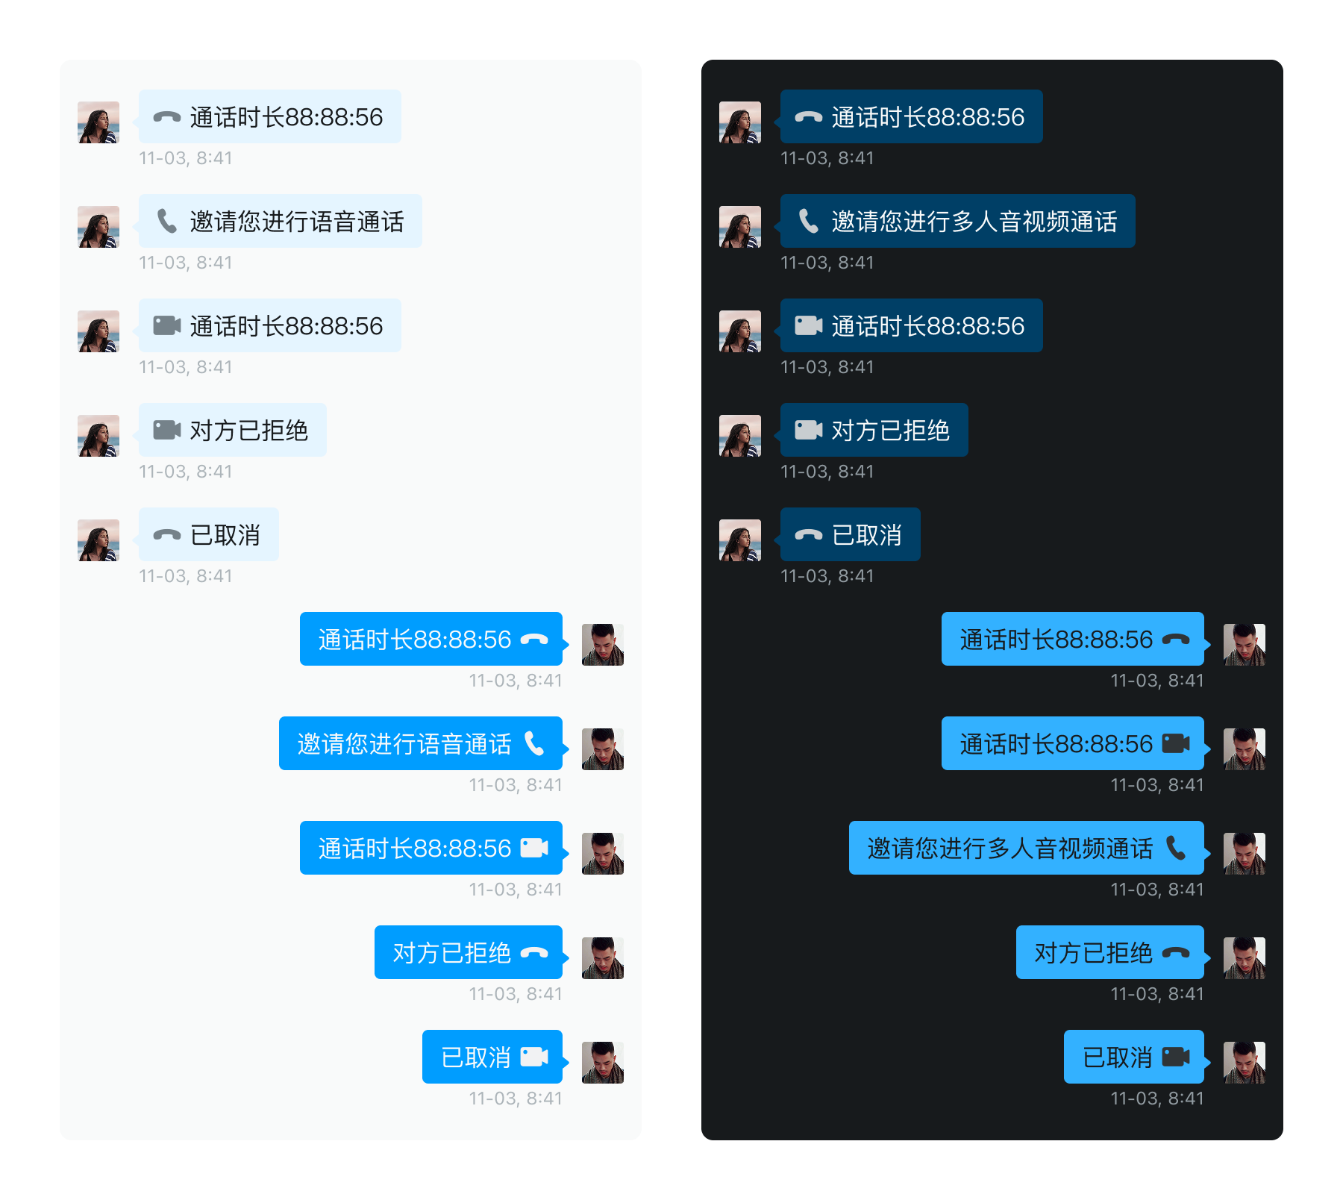The image size is (1343, 1200).
Task: Click video camera icon in light sent 已取消 bubble
Action: [x=534, y=1057]
